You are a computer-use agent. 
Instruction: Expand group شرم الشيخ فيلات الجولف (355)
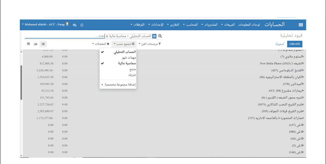click(283, 111)
